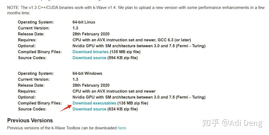This screenshot has height=135, width=269.
Task: Click 'CPU with an AVX instruction set and newer' Windows requirement
Action: click(x=114, y=91)
